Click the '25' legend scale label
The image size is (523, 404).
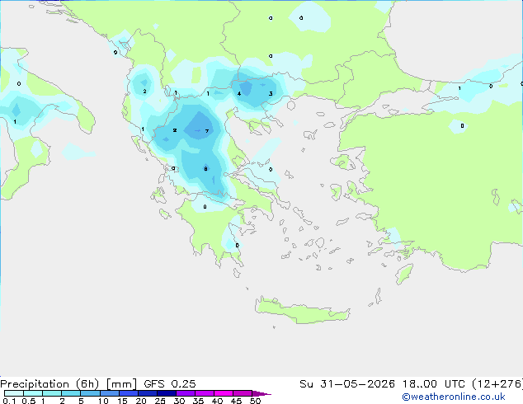(x=160, y=401)
